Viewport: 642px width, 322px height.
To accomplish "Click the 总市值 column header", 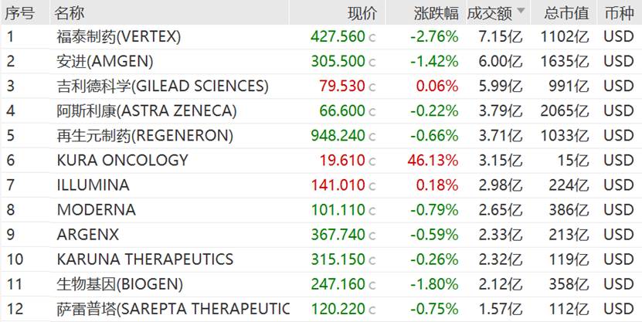I will tap(566, 12).
